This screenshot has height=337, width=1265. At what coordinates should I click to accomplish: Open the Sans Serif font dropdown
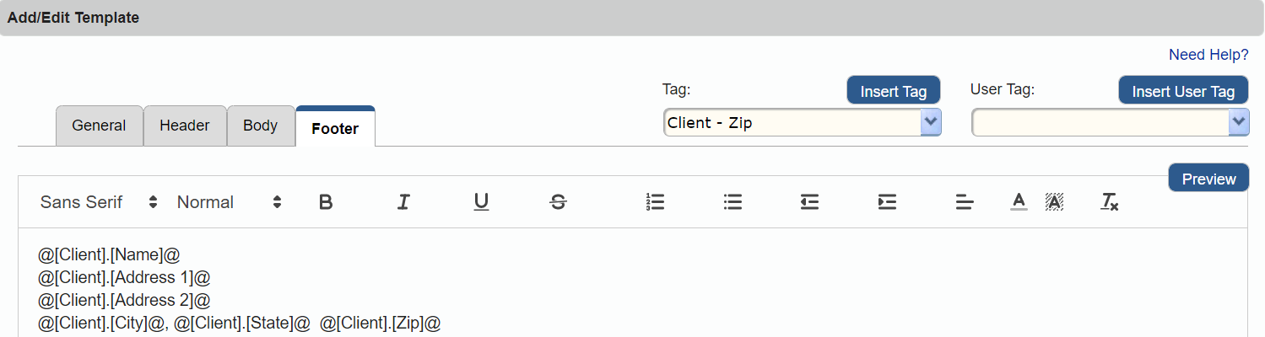(x=99, y=202)
